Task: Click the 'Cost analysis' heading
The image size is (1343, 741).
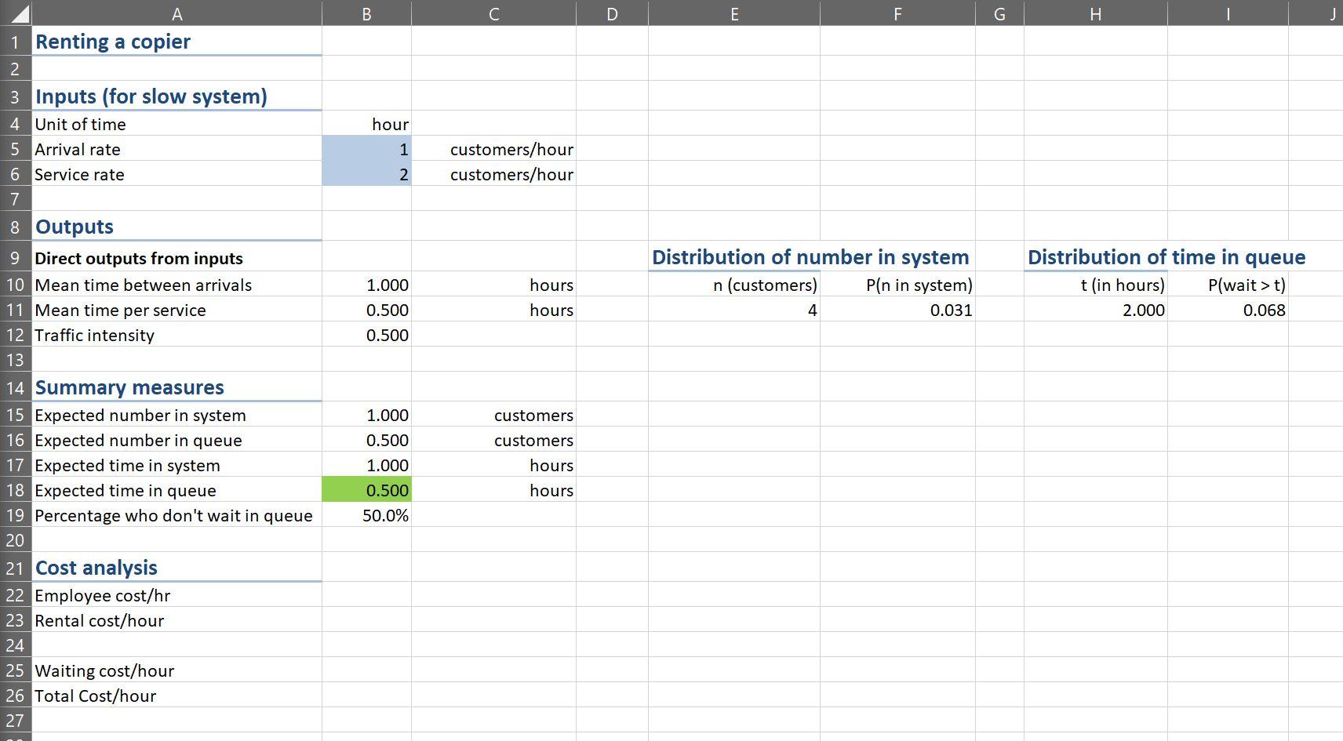Action: [x=177, y=568]
